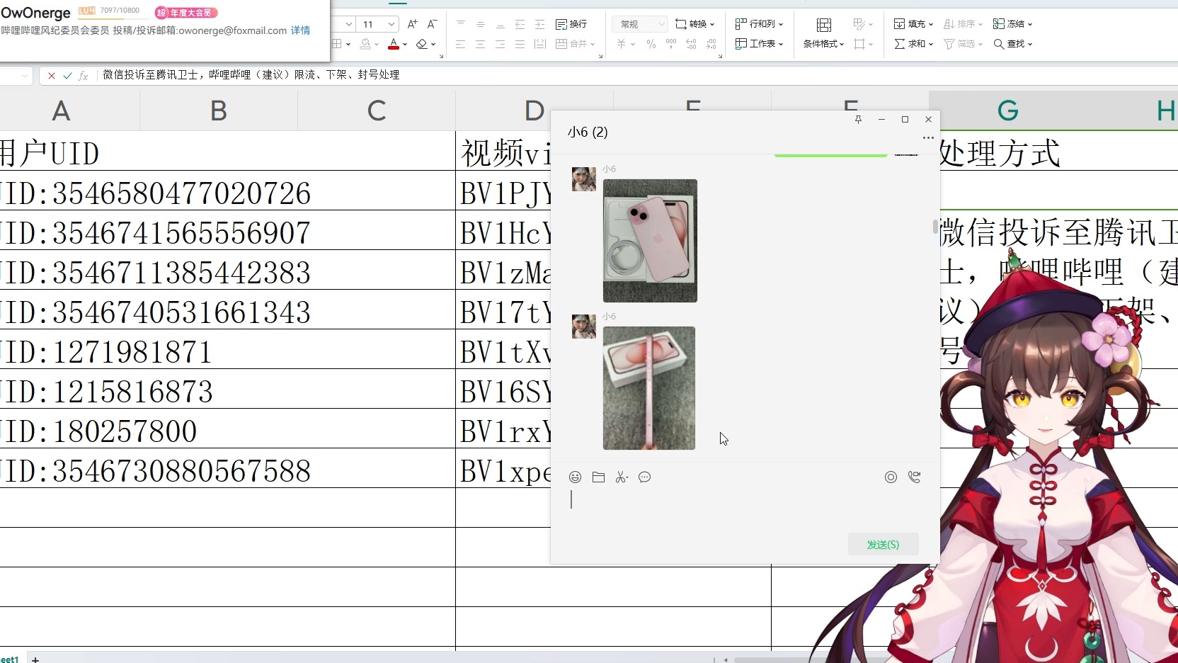The width and height of the screenshot is (1178, 663).
Task: Start voice call in WeChat chat
Action: (x=914, y=477)
